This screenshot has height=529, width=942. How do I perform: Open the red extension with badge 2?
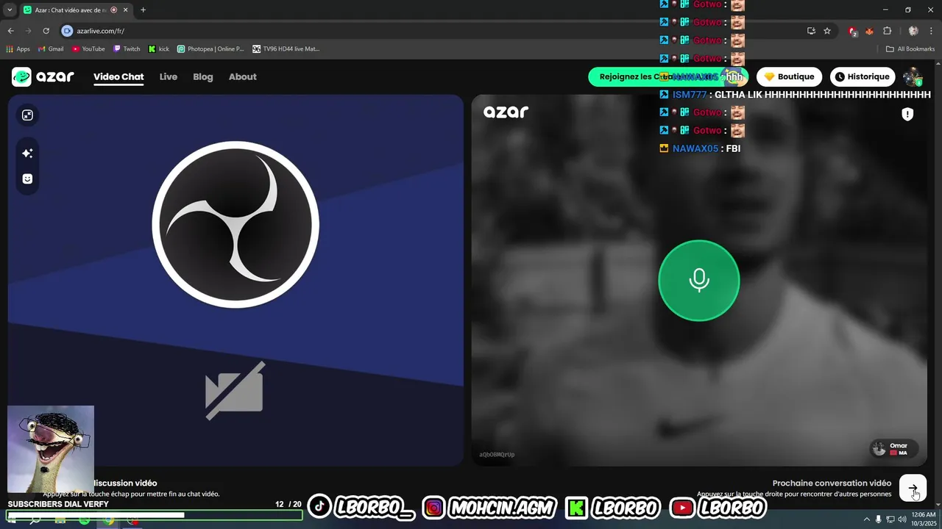pyautogui.click(x=852, y=31)
